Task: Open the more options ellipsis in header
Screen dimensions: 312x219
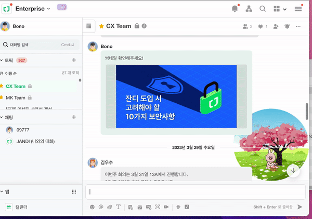Action: click(298, 26)
